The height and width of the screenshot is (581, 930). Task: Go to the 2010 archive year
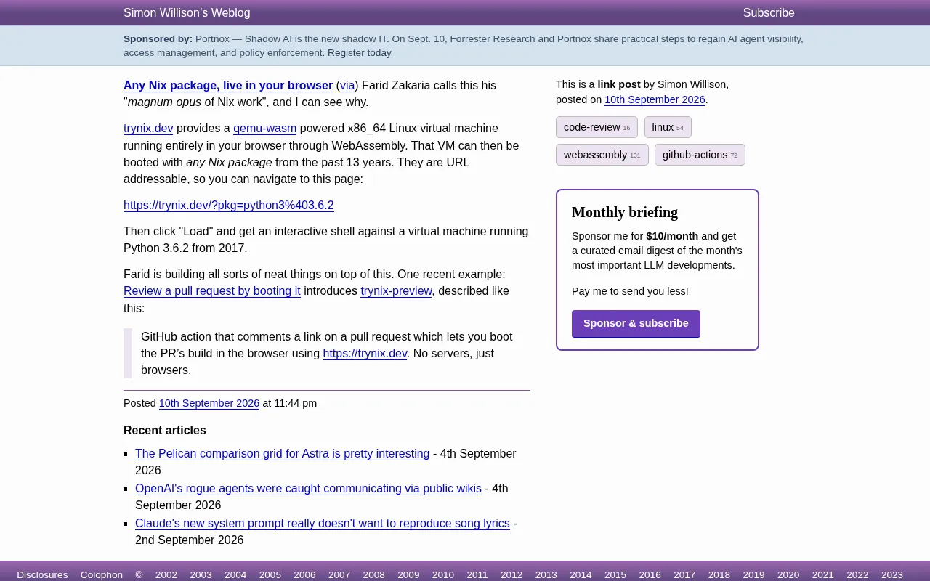[x=443, y=574]
